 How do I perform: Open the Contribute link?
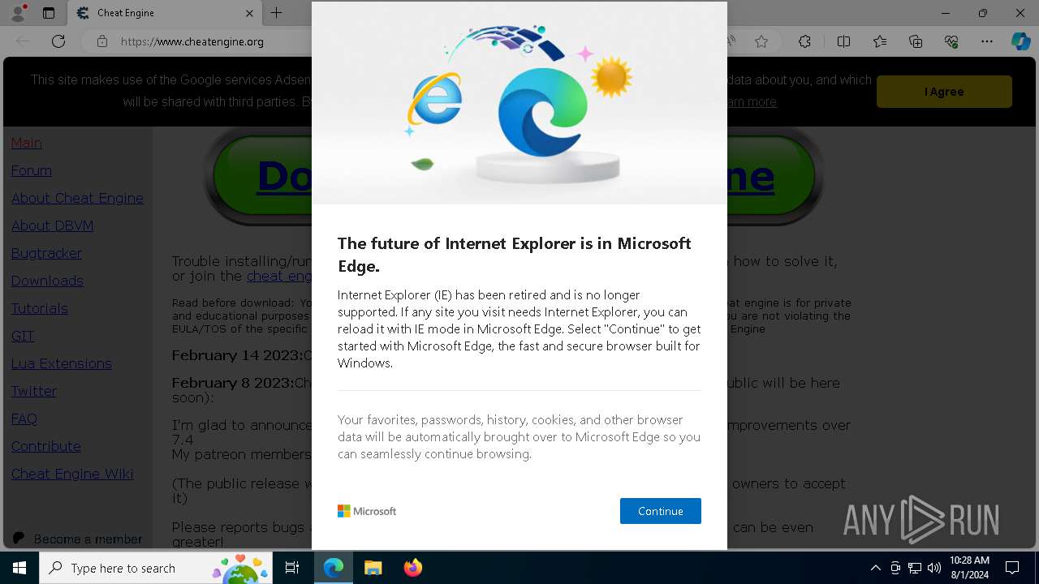coord(46,446)
